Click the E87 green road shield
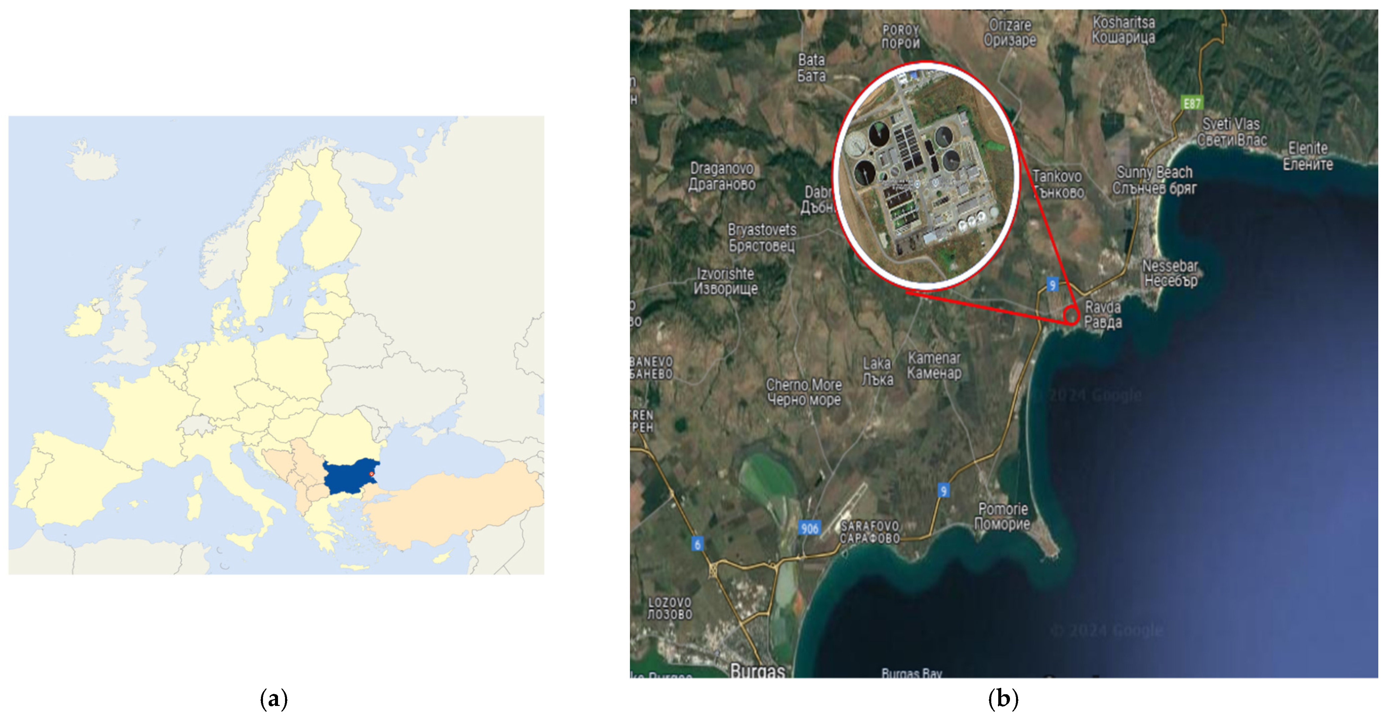Image resolution: width=1388 pixels, height=720 pixels. 1192,102
